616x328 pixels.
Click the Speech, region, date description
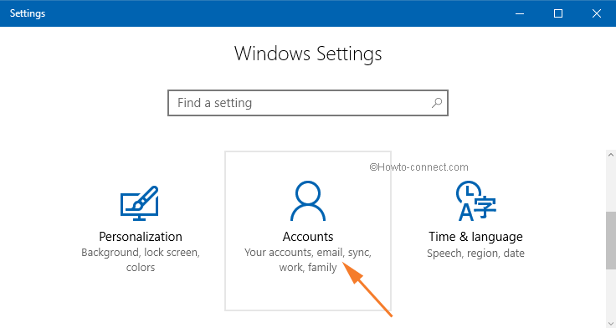click(475, 253)
